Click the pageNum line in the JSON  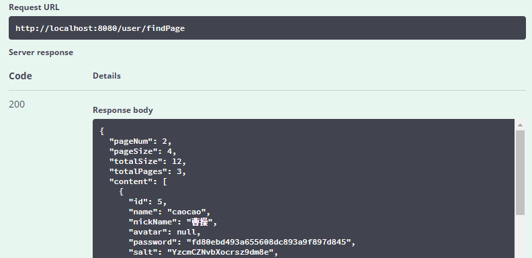(x=140, y=141)
